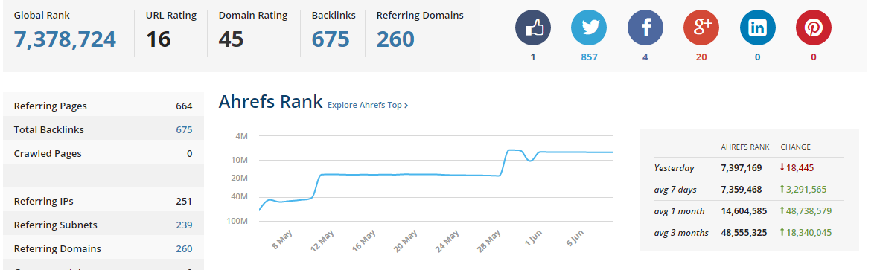
Task: Click the avg 3 months rank 48,555,325
Action: (743, 233)
